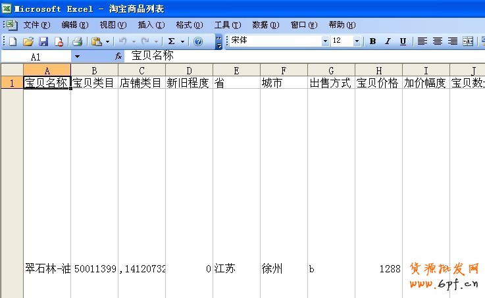Open the font size dropdown showing 12
Screen dimensions: 485x298
click(x=357, y=41)
